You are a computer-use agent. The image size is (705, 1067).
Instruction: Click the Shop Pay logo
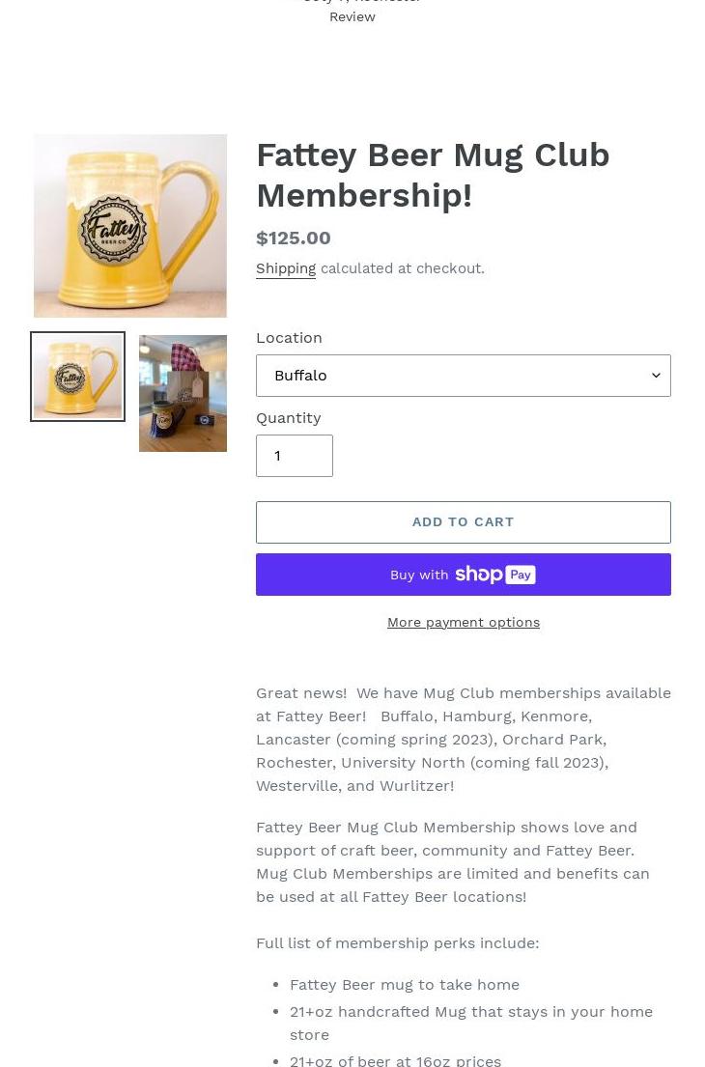(x=495, y=575)
